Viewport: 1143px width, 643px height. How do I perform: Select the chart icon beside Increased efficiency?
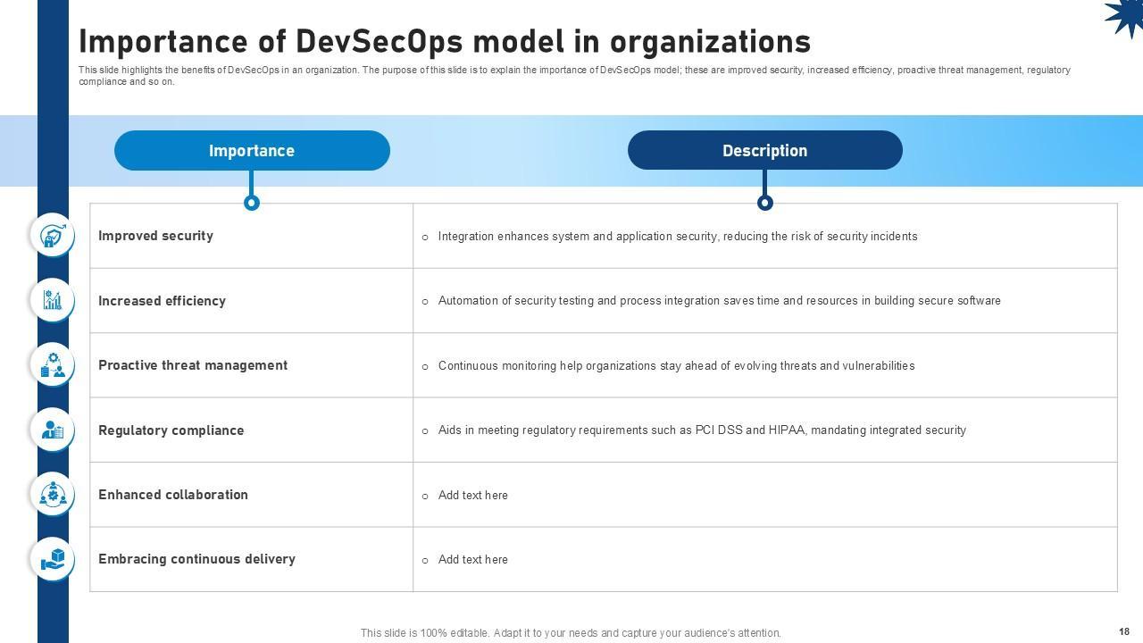pyautogui.click(x=53, y=300)
